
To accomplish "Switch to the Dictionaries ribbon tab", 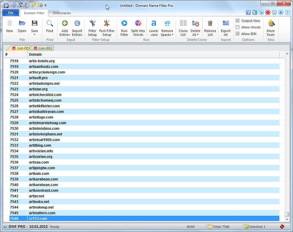I will tap(62, 13).
